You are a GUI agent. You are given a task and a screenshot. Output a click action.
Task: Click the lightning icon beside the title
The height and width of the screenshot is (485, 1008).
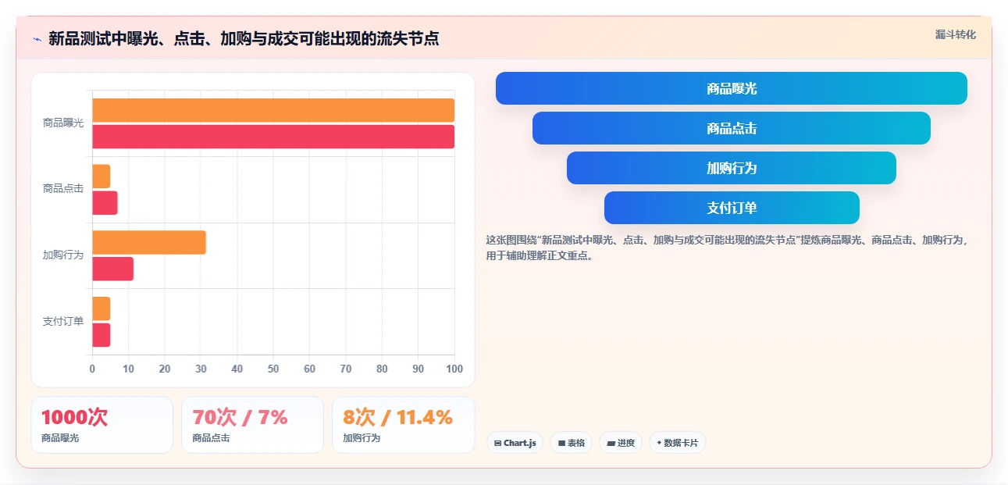(37, 39)
